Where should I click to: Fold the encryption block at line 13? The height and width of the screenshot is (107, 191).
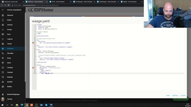pyautogui.click(x=36, y=41)
